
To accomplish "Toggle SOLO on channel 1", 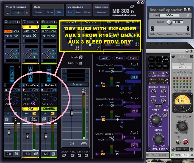I will click(x=35, y=31).
